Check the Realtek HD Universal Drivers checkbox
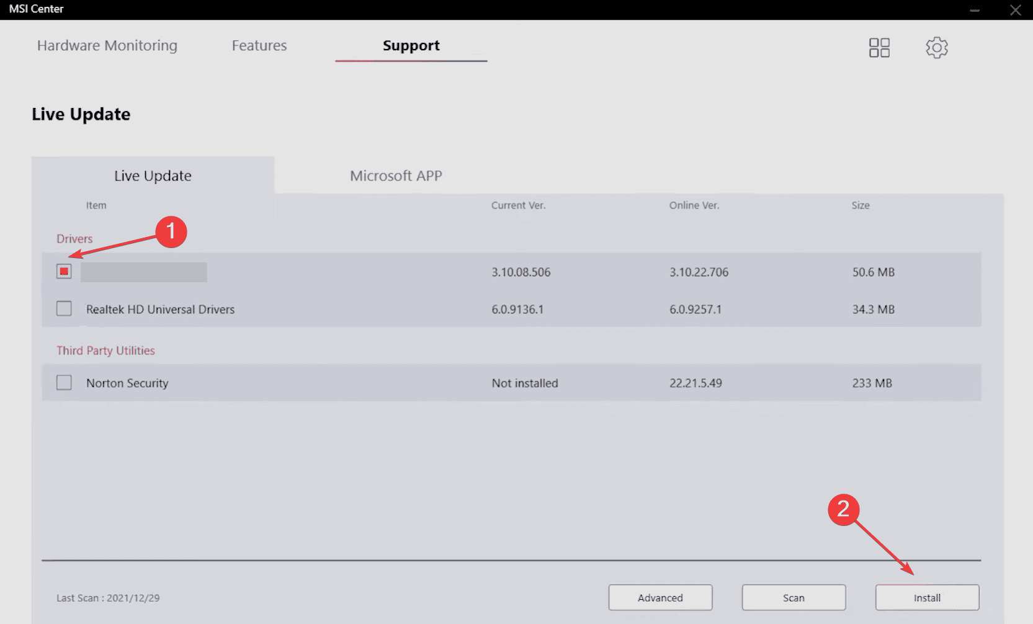The image size is (1033, 624). coord(64,308)
